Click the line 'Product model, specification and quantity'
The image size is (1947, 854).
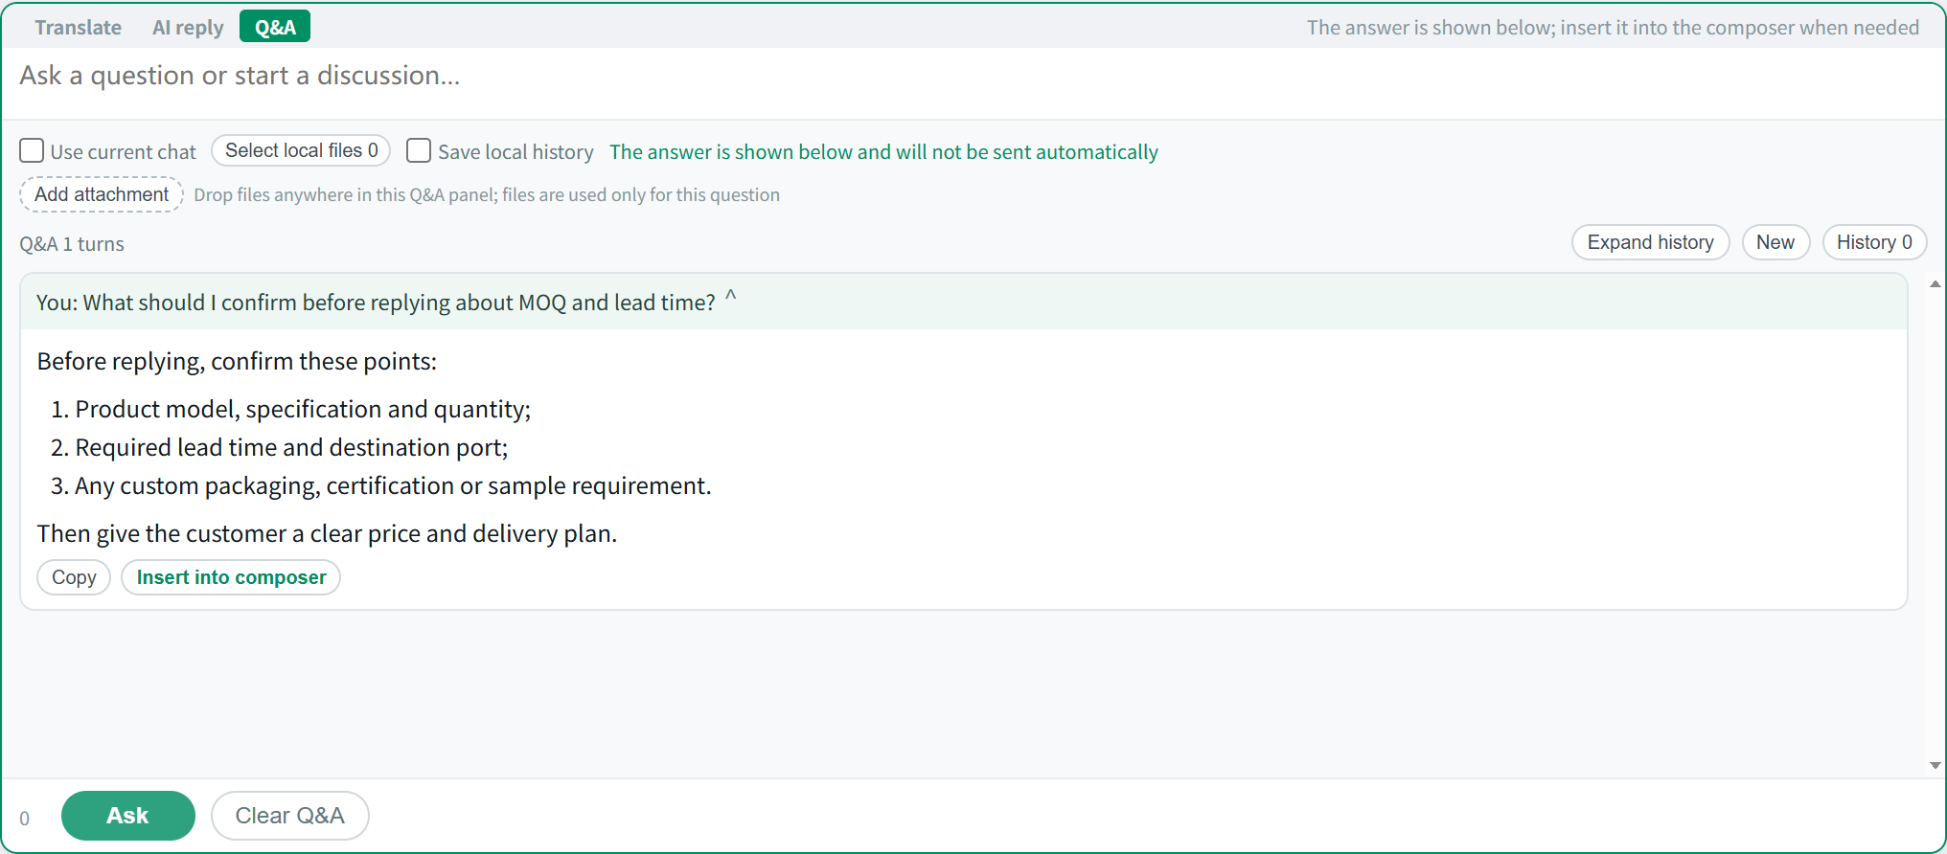pos(303,409)
